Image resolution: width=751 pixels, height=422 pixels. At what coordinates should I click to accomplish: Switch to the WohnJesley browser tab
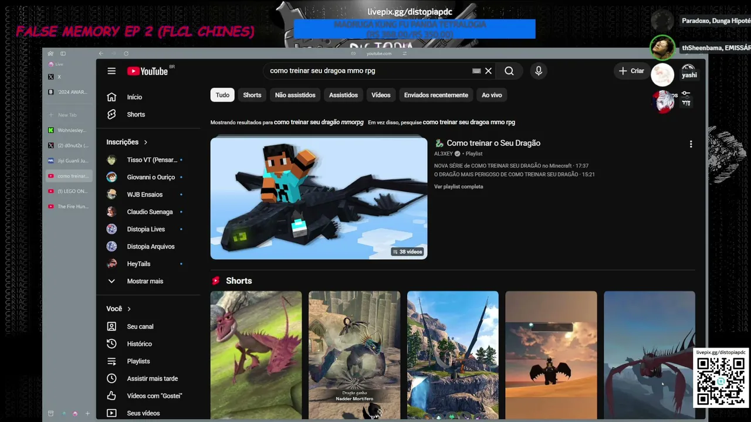[x=69, y=130]
